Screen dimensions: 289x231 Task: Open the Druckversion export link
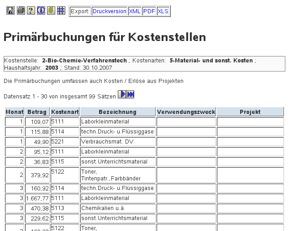click(x=109, y=11)
